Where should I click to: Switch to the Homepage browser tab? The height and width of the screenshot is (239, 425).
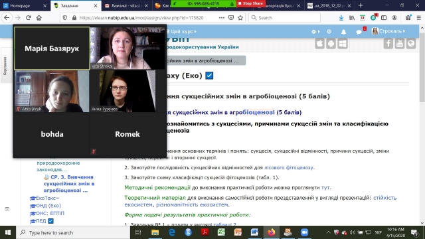pyautogui.click(x=25, y=5)
